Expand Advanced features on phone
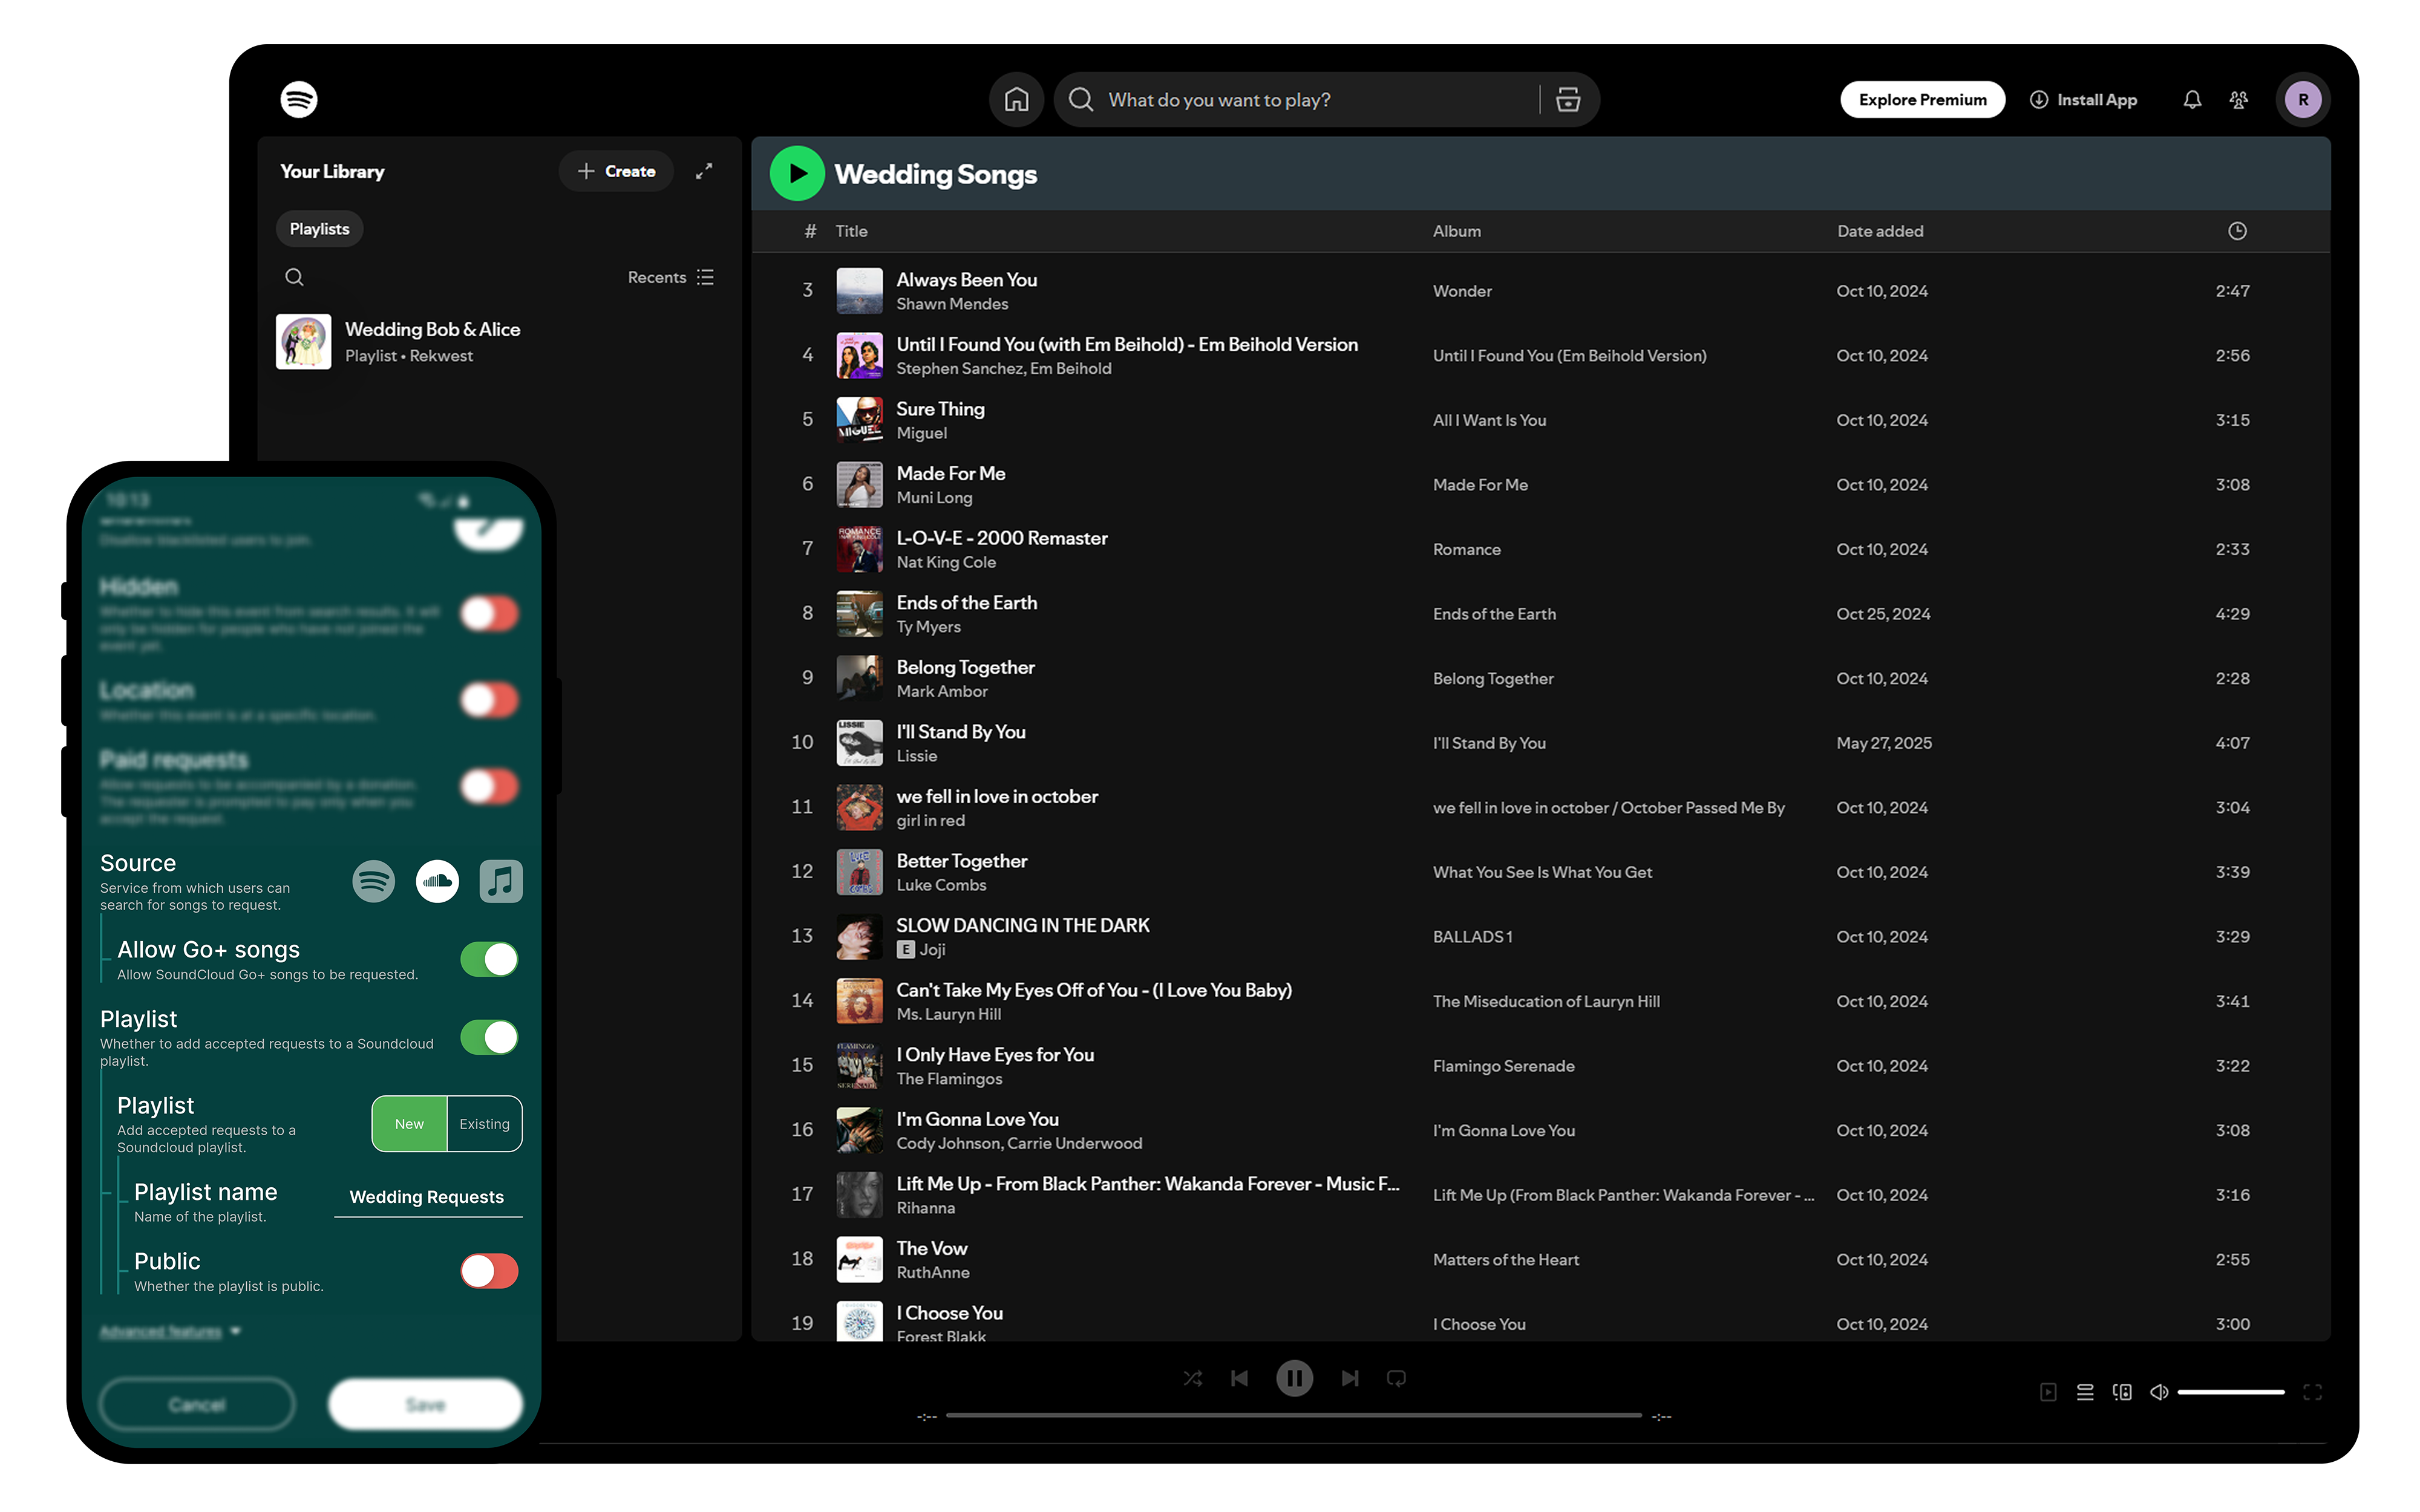Viewport: 2420px width, 1512px height. click(170, 1331)
